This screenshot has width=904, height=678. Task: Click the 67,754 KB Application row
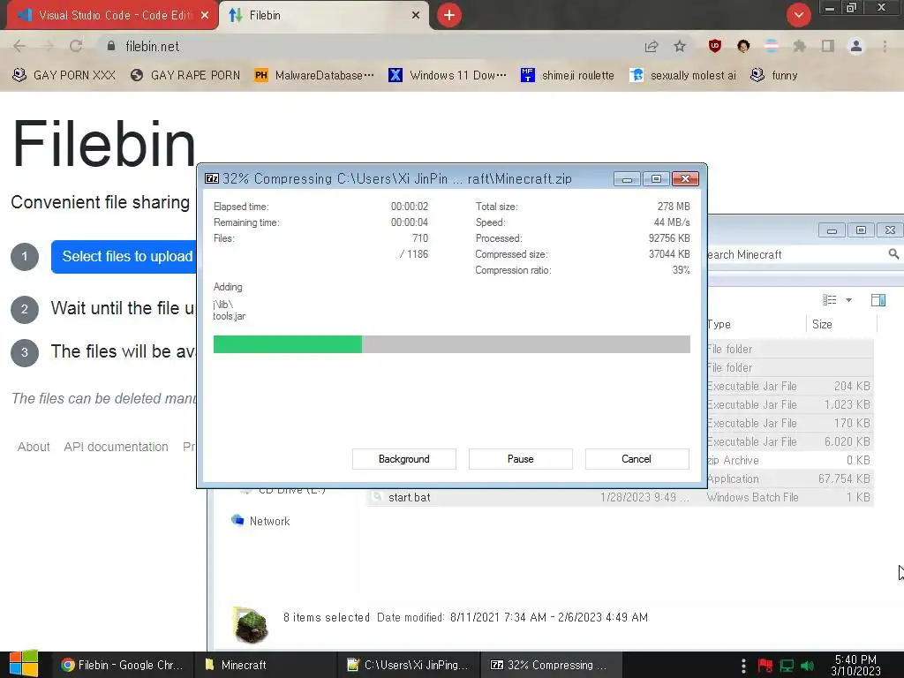pyautogui.click(x=790, y=478)
